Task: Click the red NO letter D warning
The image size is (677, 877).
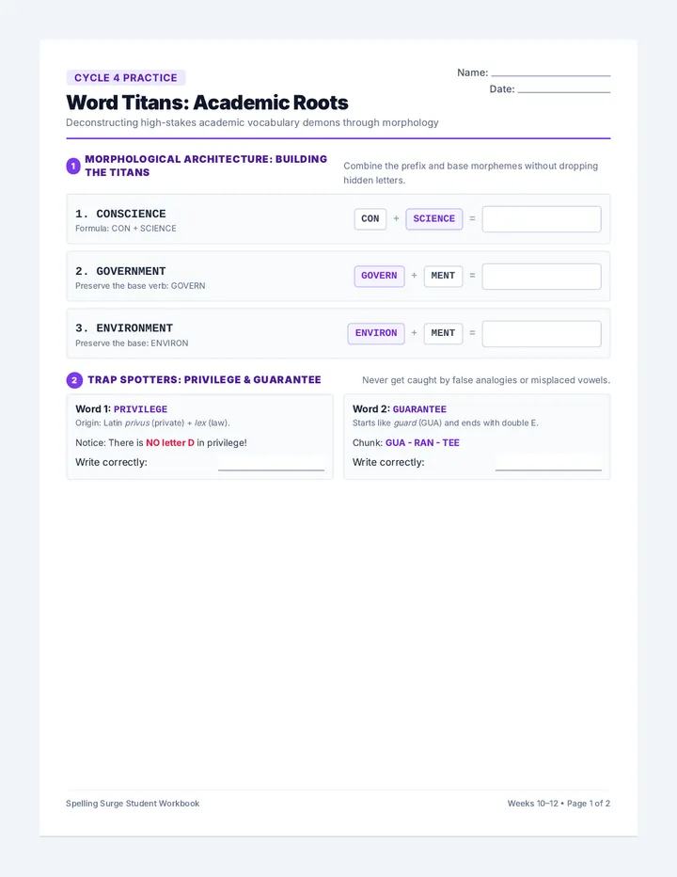Action: 170,442
